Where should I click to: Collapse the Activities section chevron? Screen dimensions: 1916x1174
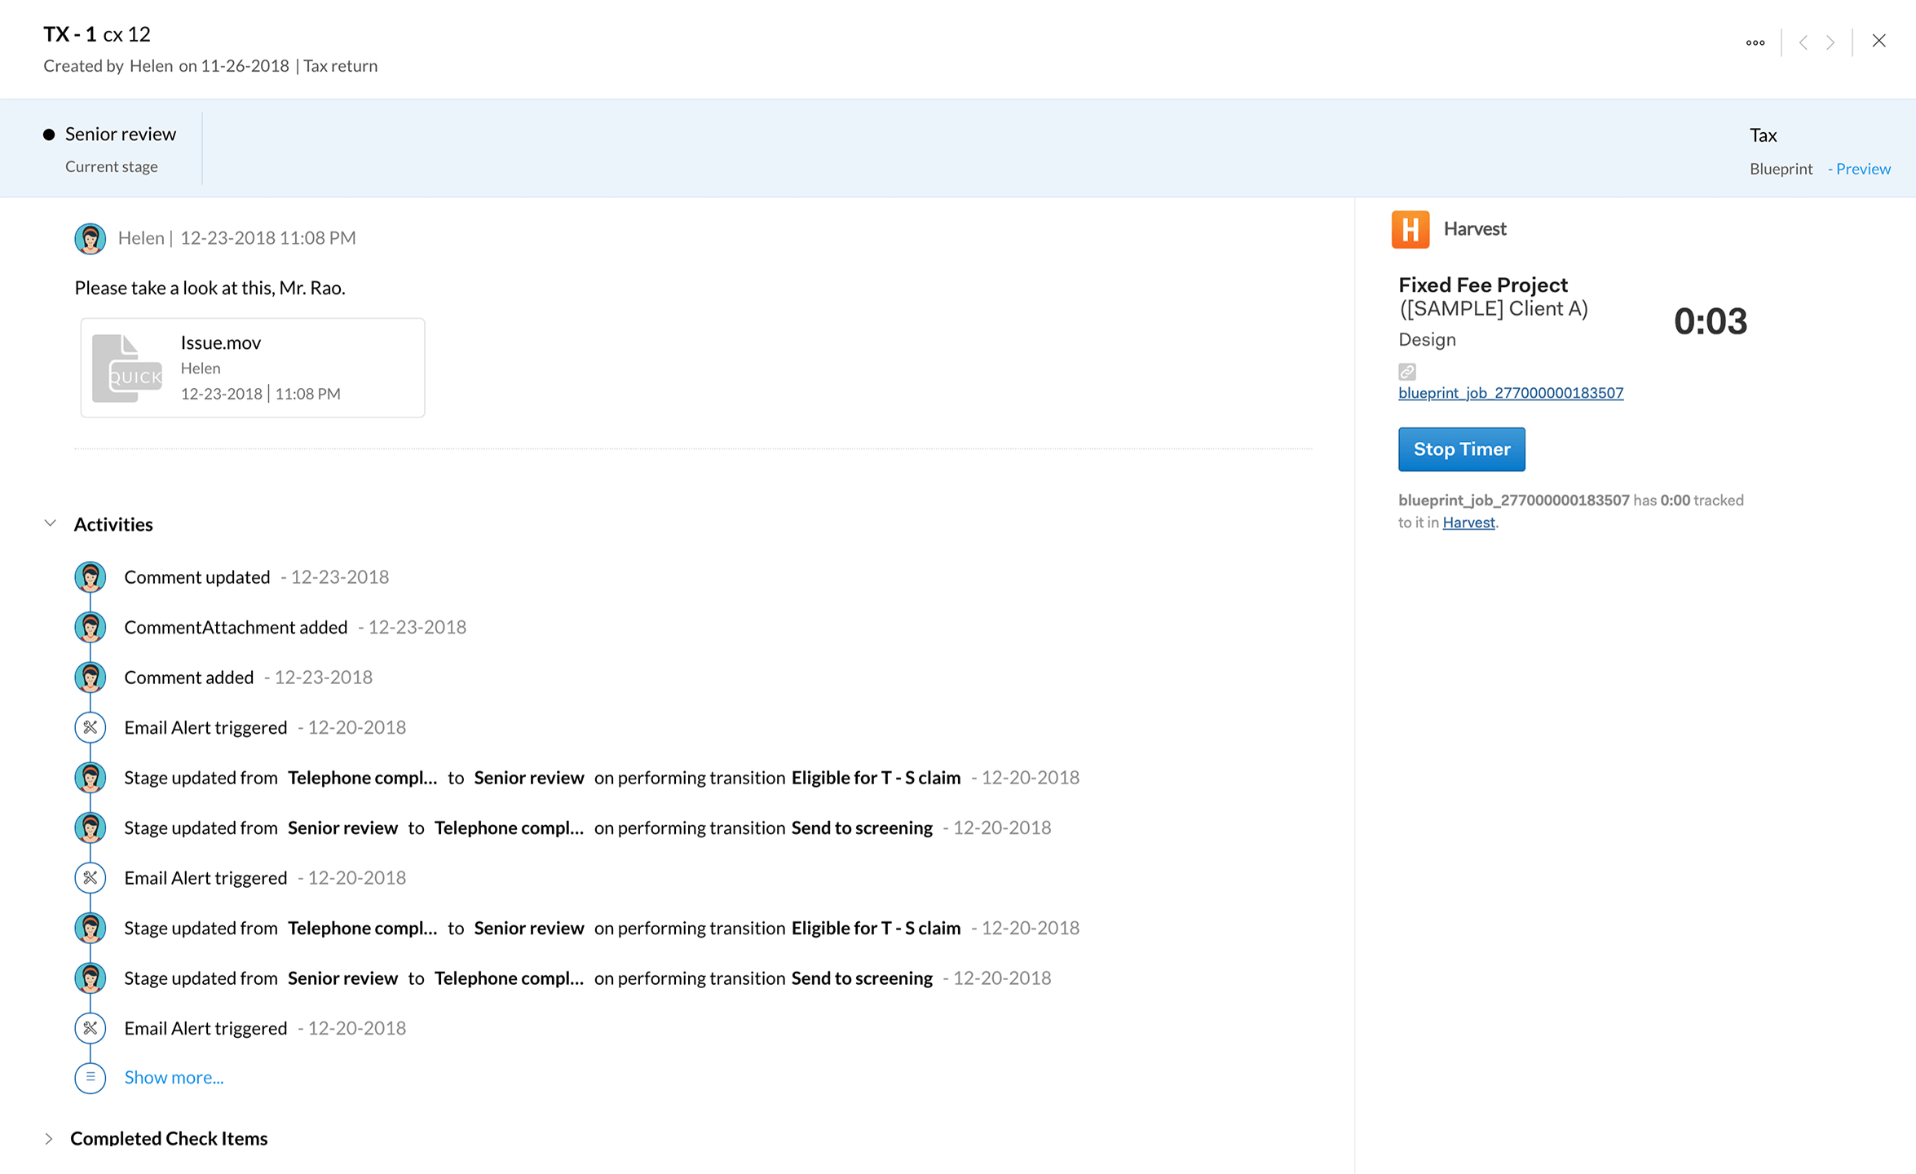click(51, 523)
